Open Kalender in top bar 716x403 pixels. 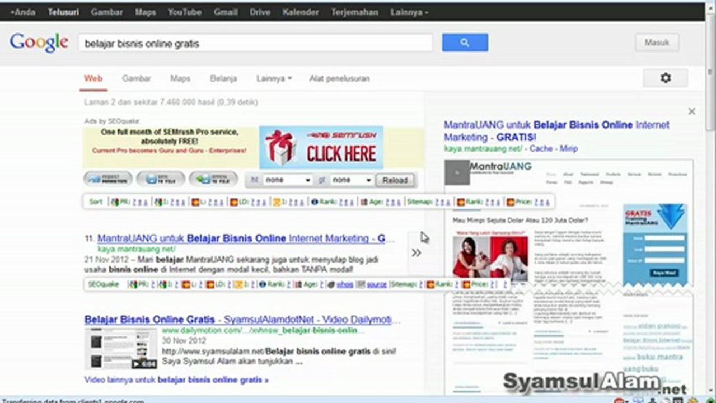click(301, 12)
